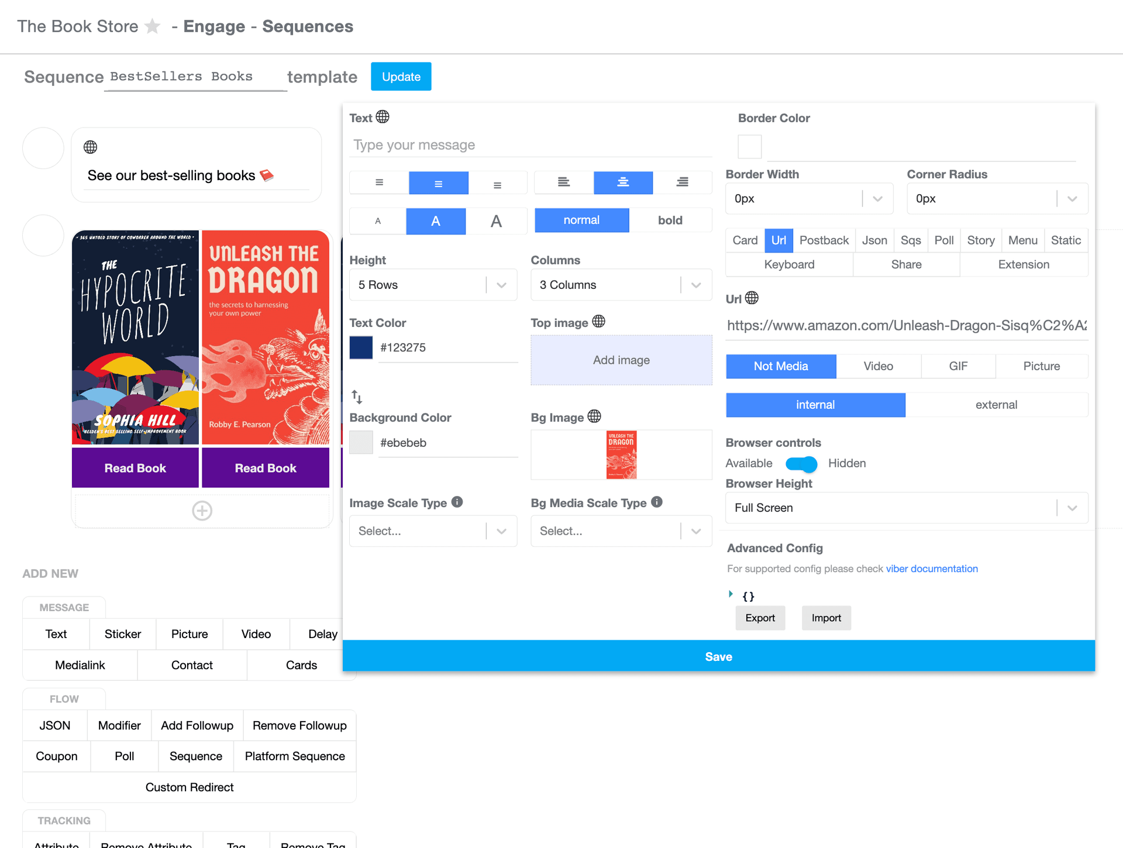1123x848 pixels.
Task: Select the Url tab in action buttons
Action: [x=777, y=240]
